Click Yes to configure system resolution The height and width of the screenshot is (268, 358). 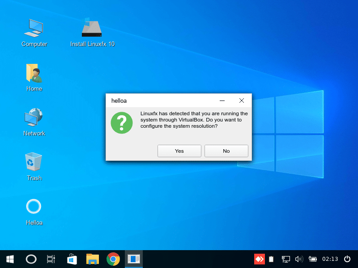179,151
